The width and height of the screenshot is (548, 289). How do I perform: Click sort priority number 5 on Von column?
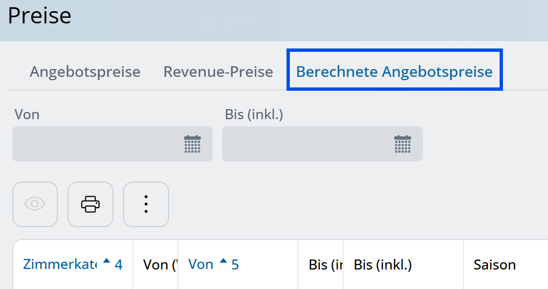tap(235, 265)
